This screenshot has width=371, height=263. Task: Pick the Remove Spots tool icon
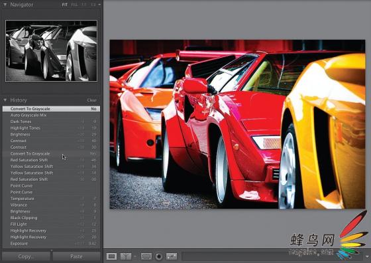(x=172, y=256)
